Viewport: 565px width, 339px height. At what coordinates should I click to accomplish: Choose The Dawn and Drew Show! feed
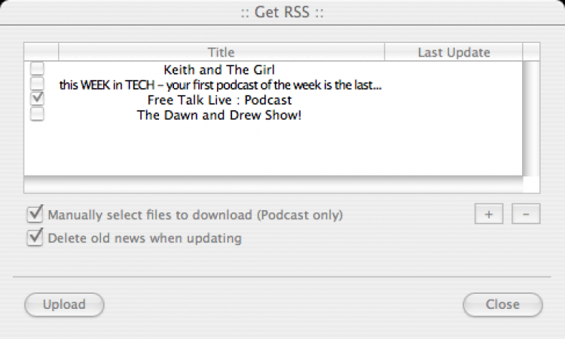pyautogui.click(x=220, y=115)
